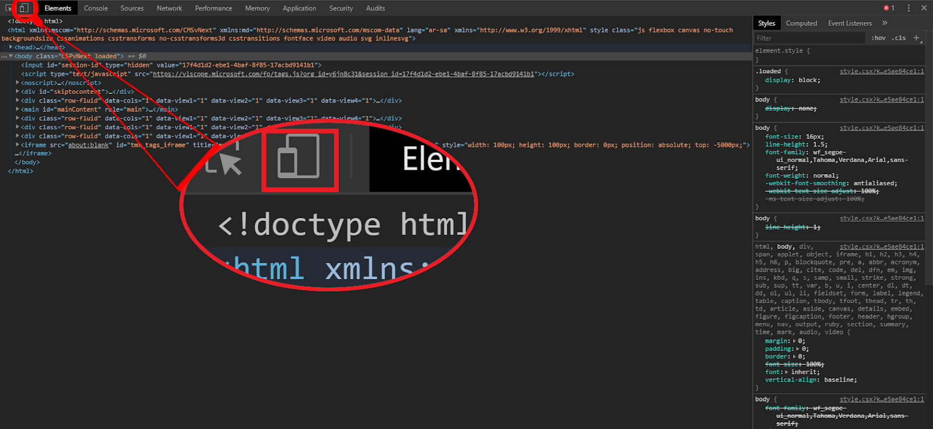
Task: Open stylesheet link of body font-size rule
Action: [882, 128]
